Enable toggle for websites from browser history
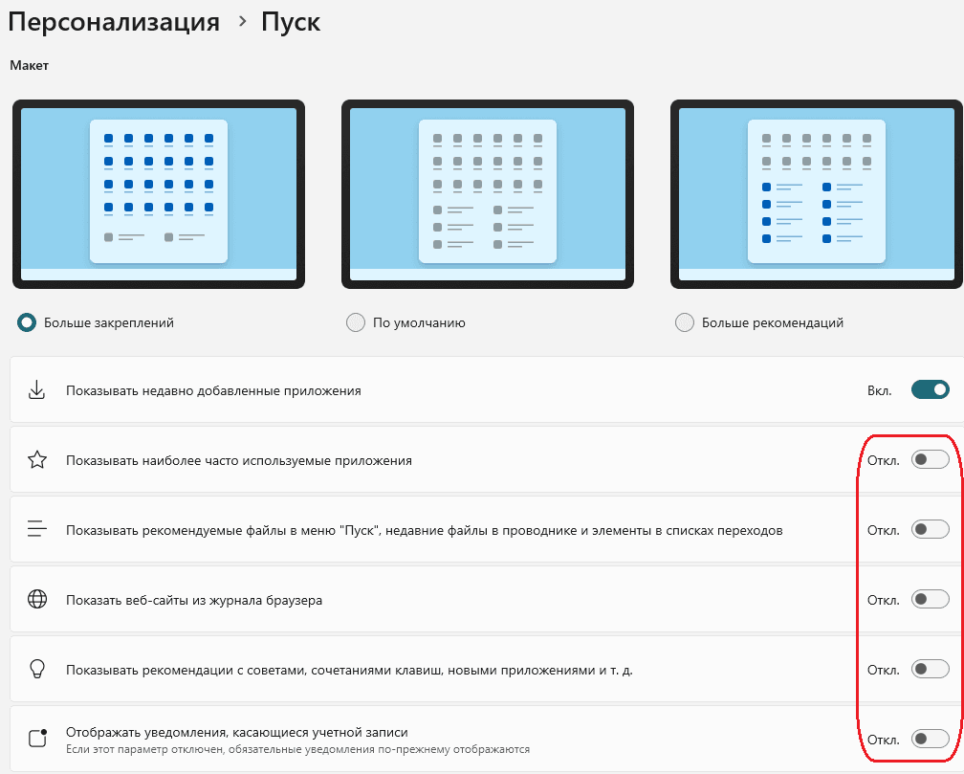 (931, 599)
